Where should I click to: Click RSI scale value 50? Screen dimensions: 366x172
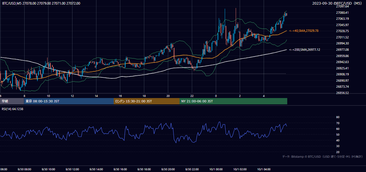pos(338,134)
